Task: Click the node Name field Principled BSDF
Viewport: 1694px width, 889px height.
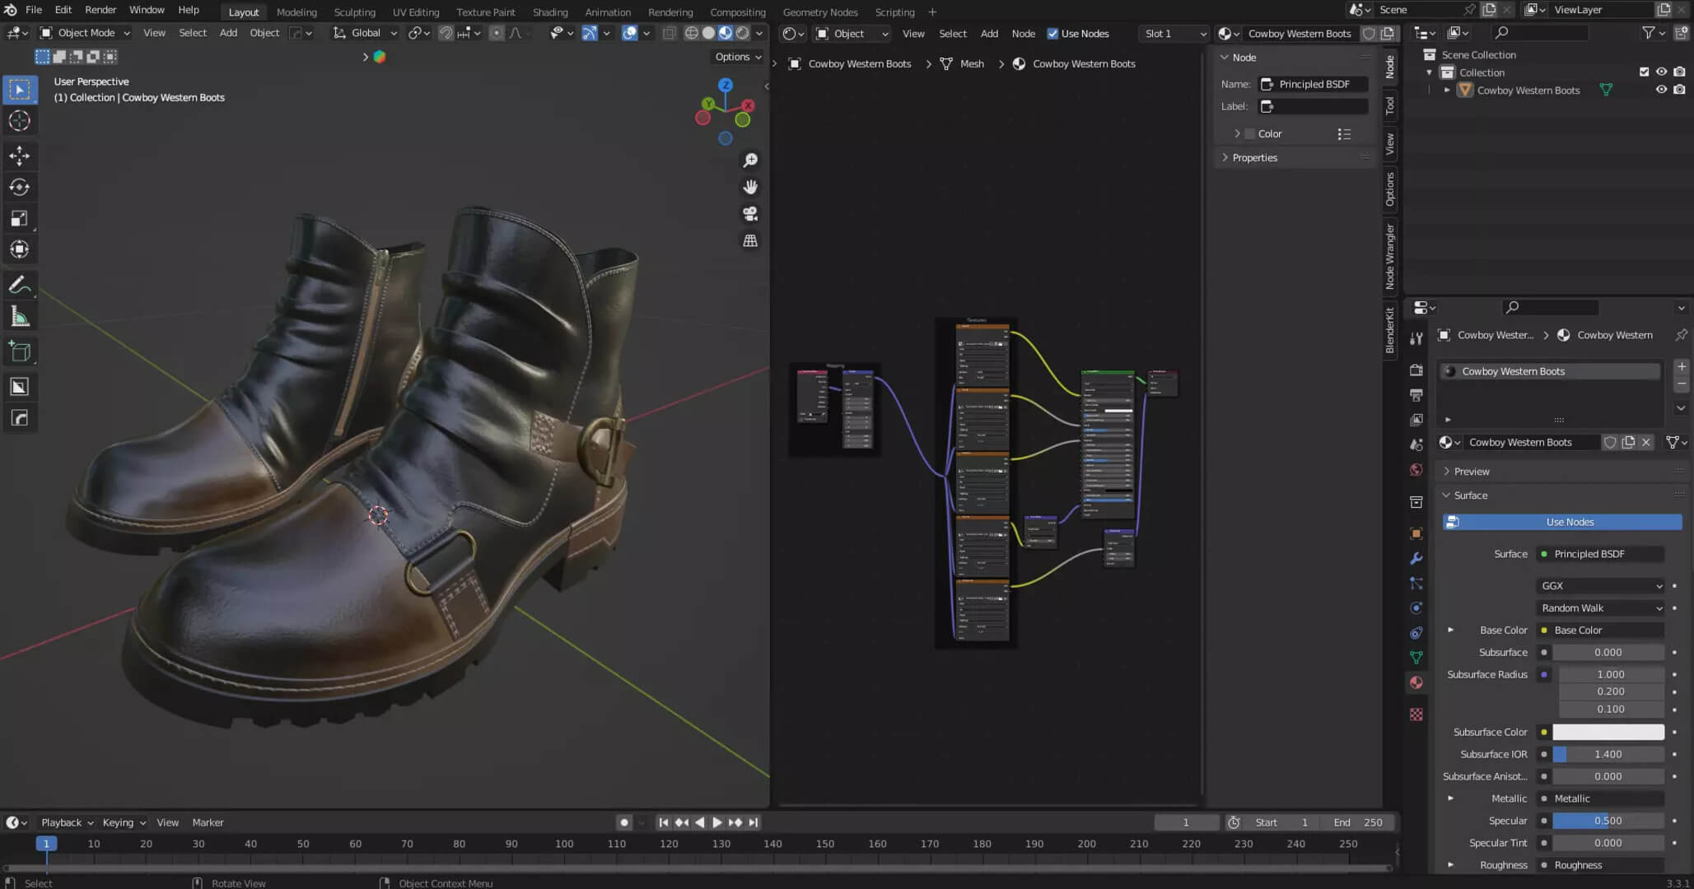Action: pos(1314,84)
